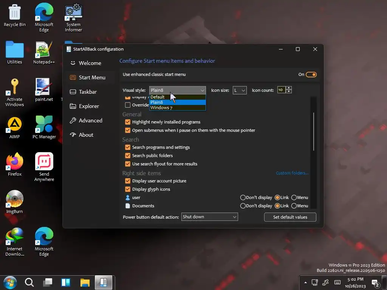Click the StartAllBack taskbar button
Image resolution: width=387 pixels, height=290 pixels.
tap(104, 282)
